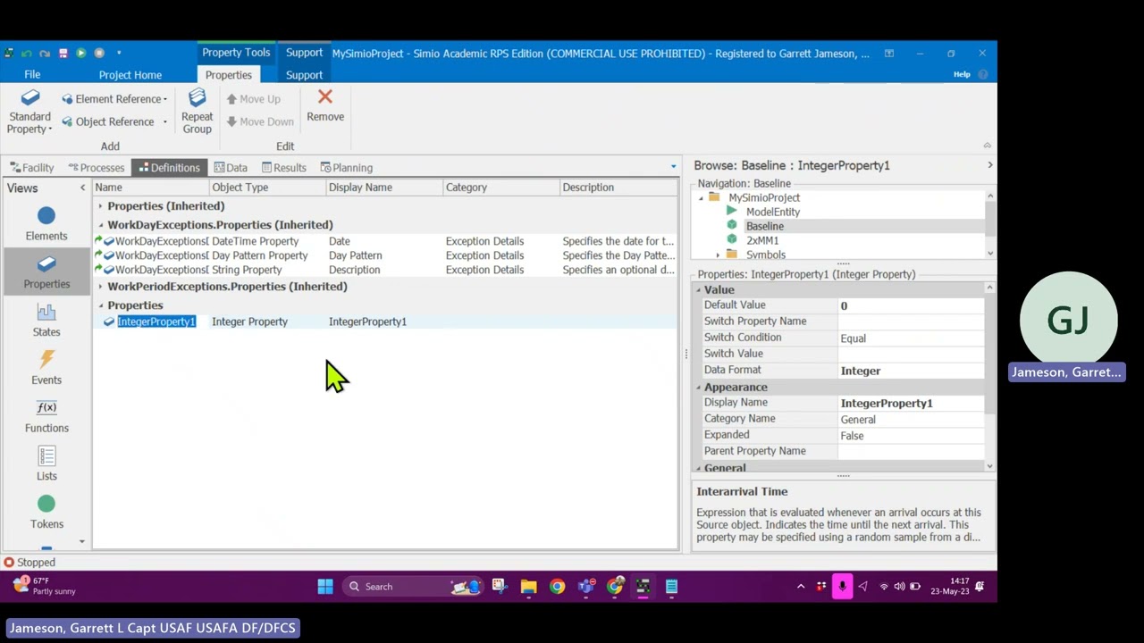Open the States view
The width and height of the screenshot is (1144, 643).
point(46,321)
